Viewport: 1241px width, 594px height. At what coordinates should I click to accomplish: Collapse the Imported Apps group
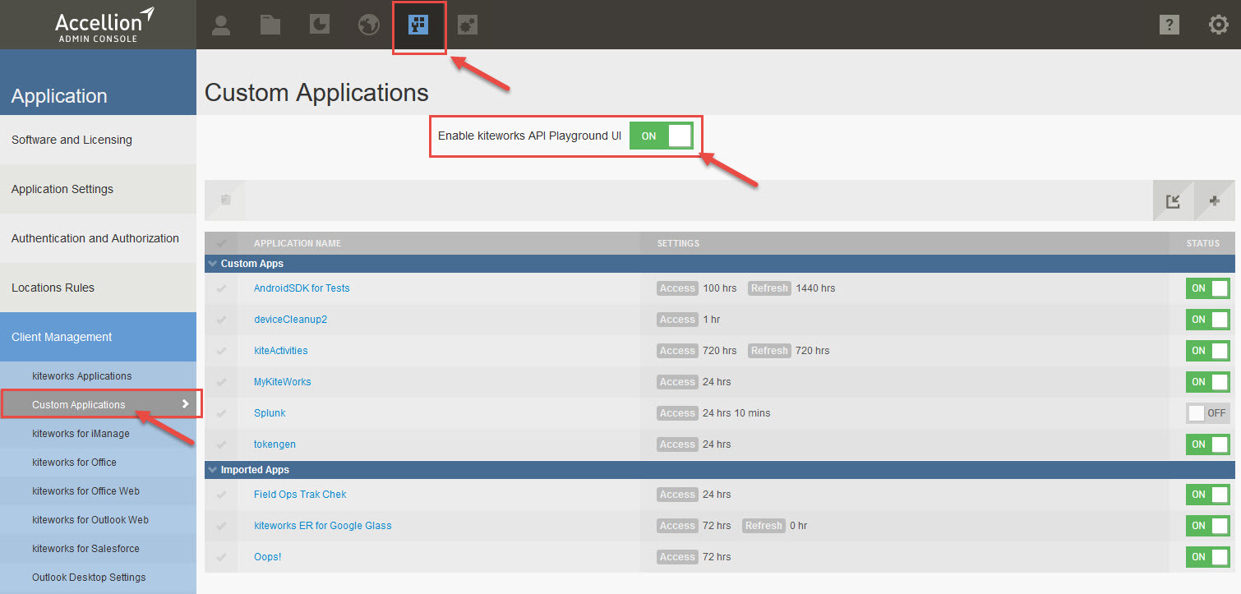click(x=213, y=469)
